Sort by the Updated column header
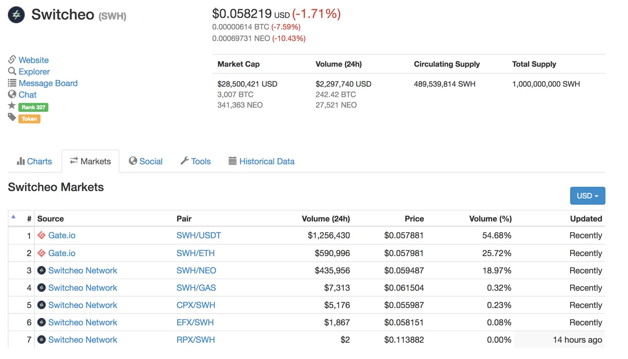The image size is (628, 359). (x=586, y=219)
